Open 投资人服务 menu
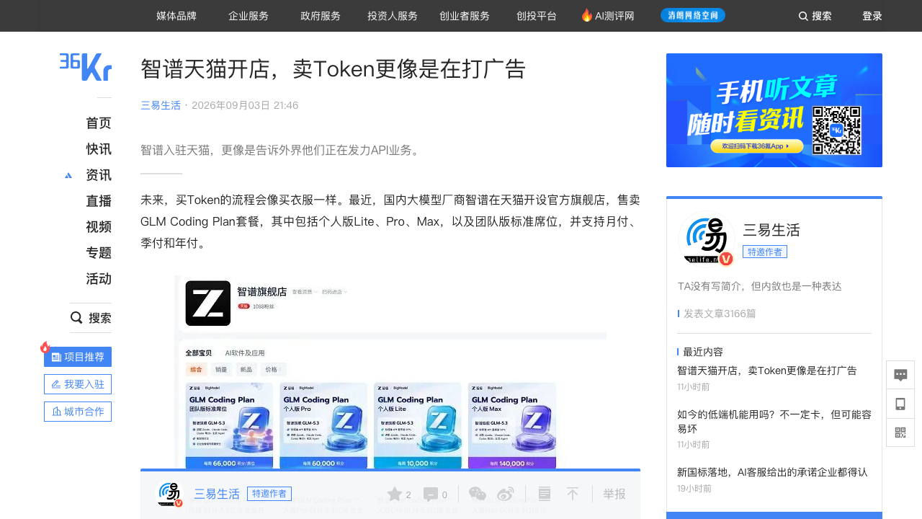Viewport: 922px width, 519px height. (x=393, y=16)
